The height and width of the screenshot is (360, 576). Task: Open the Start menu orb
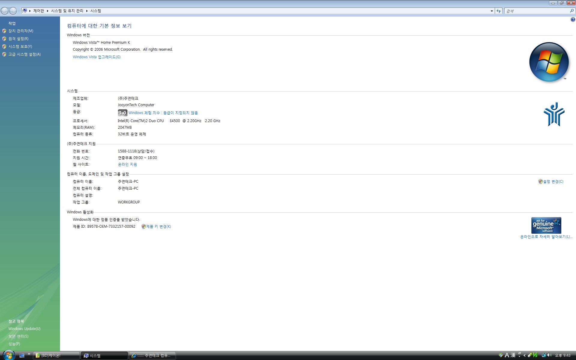click(x=8, y=355)
